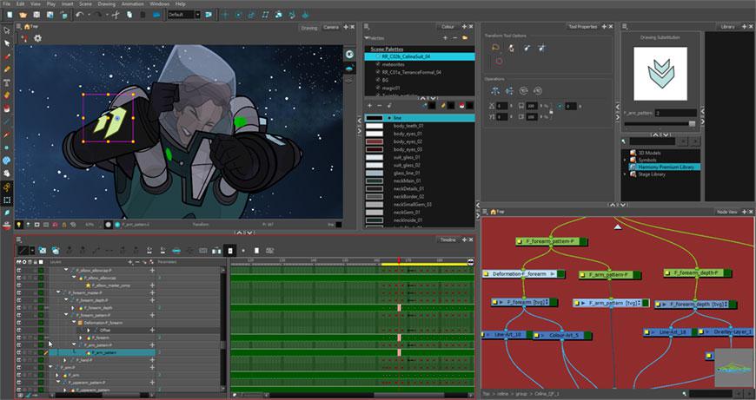Click the home icon in Node View header
The width and height of the screenshot is (756, 400).
pos(494,212)
